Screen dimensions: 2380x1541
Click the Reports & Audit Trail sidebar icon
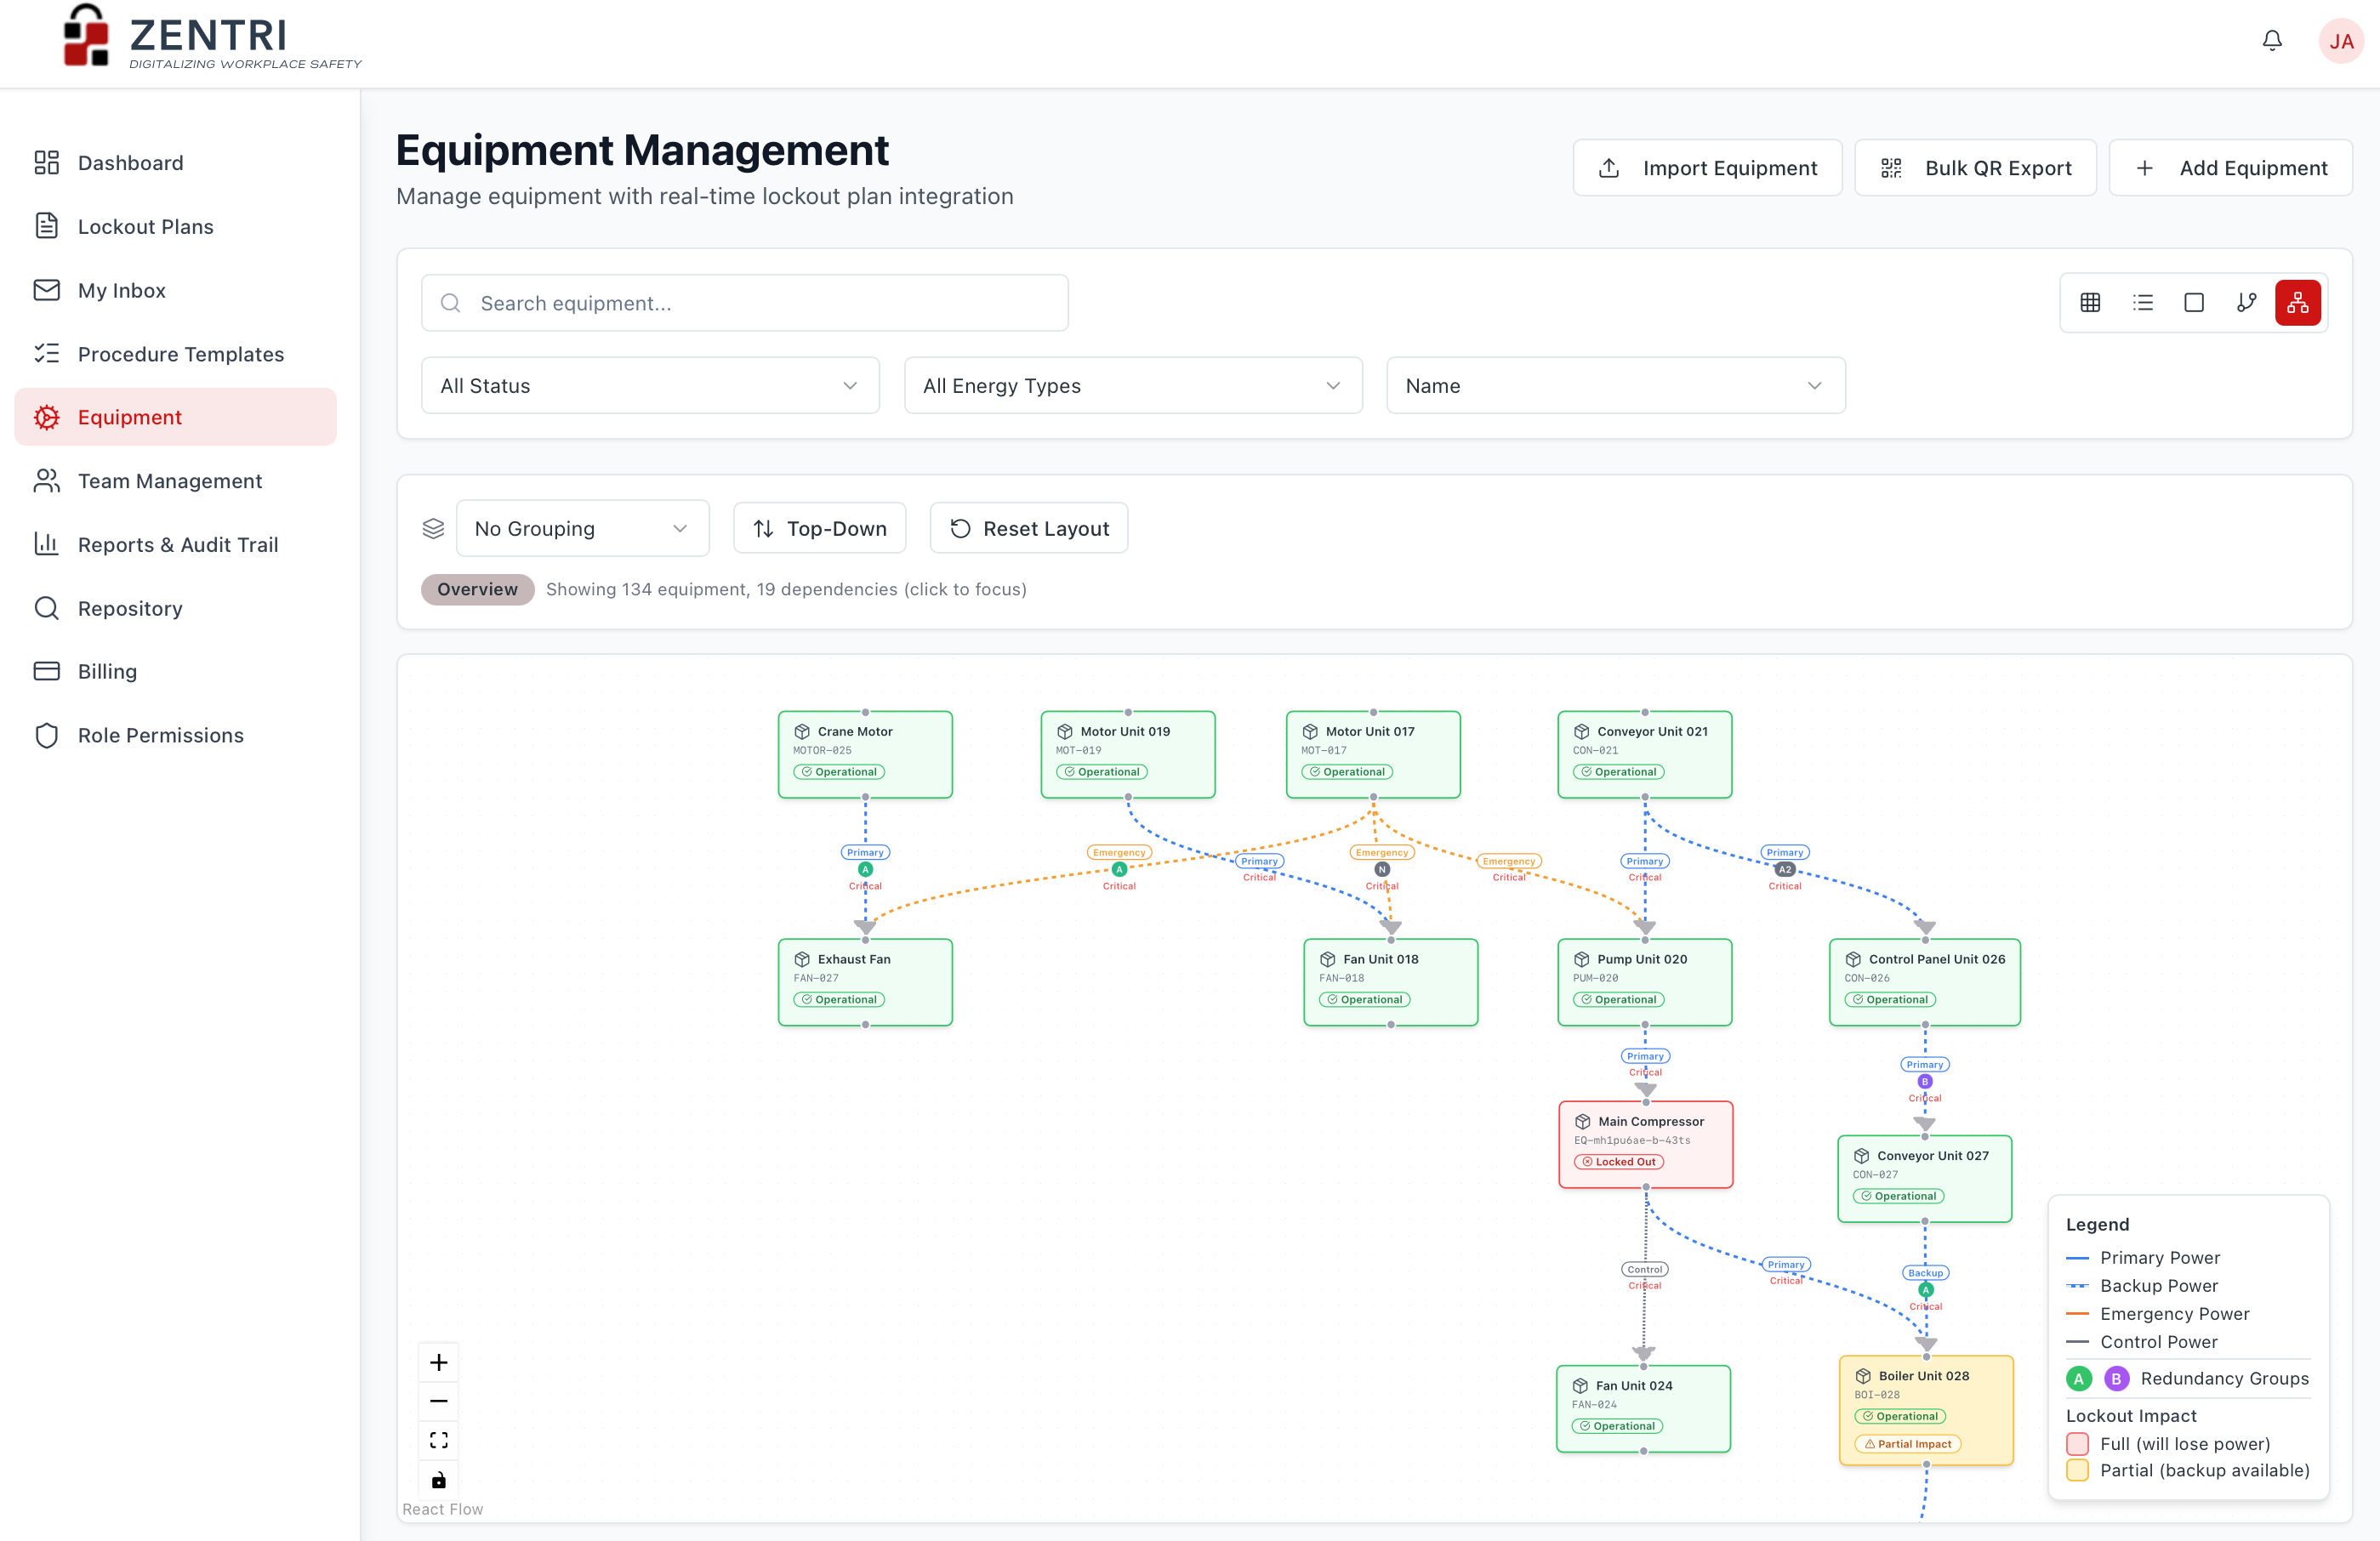46,544
